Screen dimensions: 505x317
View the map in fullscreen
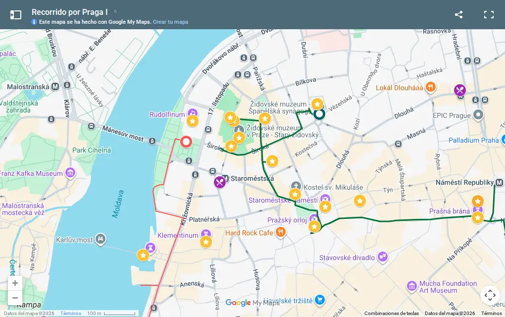click(x=489, y=14)
